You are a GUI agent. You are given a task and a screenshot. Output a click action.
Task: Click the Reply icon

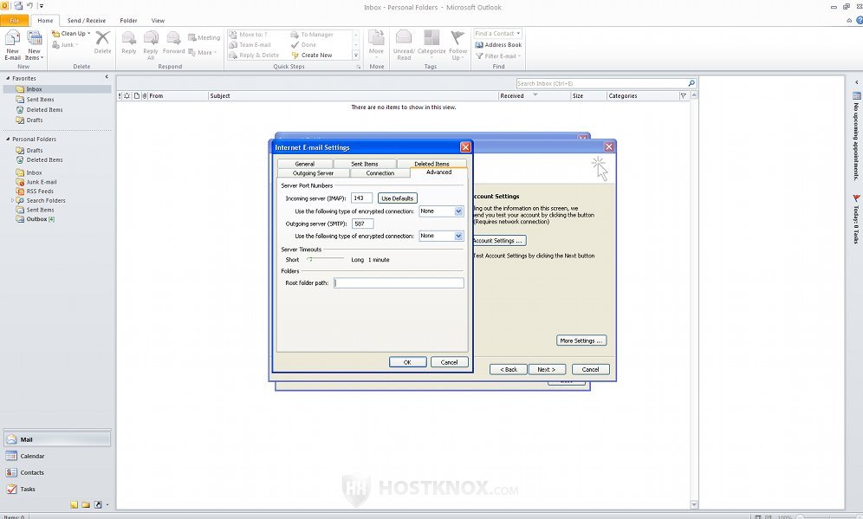[129, 38]
